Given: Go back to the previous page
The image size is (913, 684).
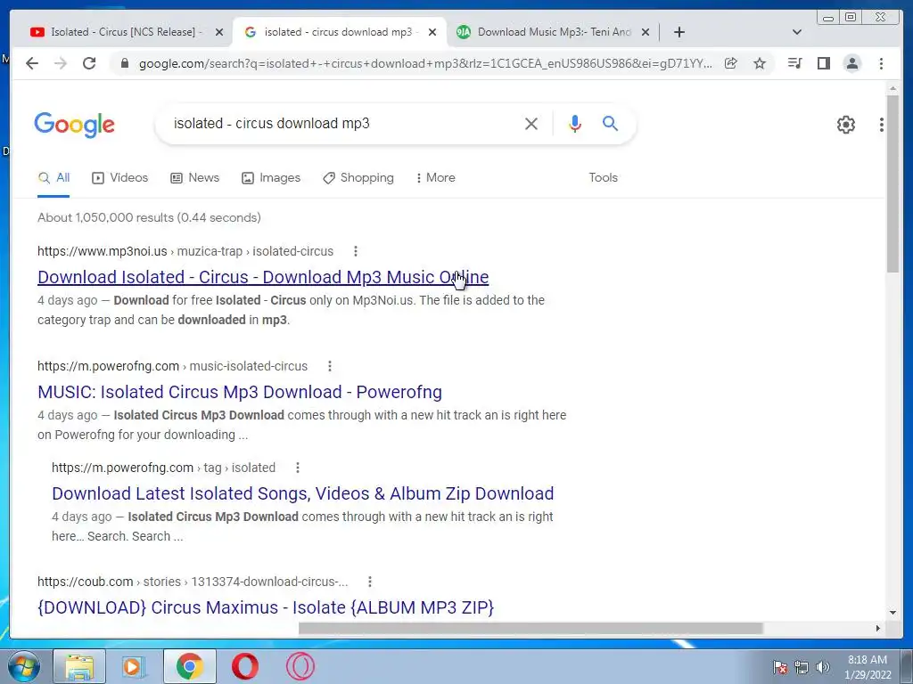Looking at the screenshot, I should point(32,63).
